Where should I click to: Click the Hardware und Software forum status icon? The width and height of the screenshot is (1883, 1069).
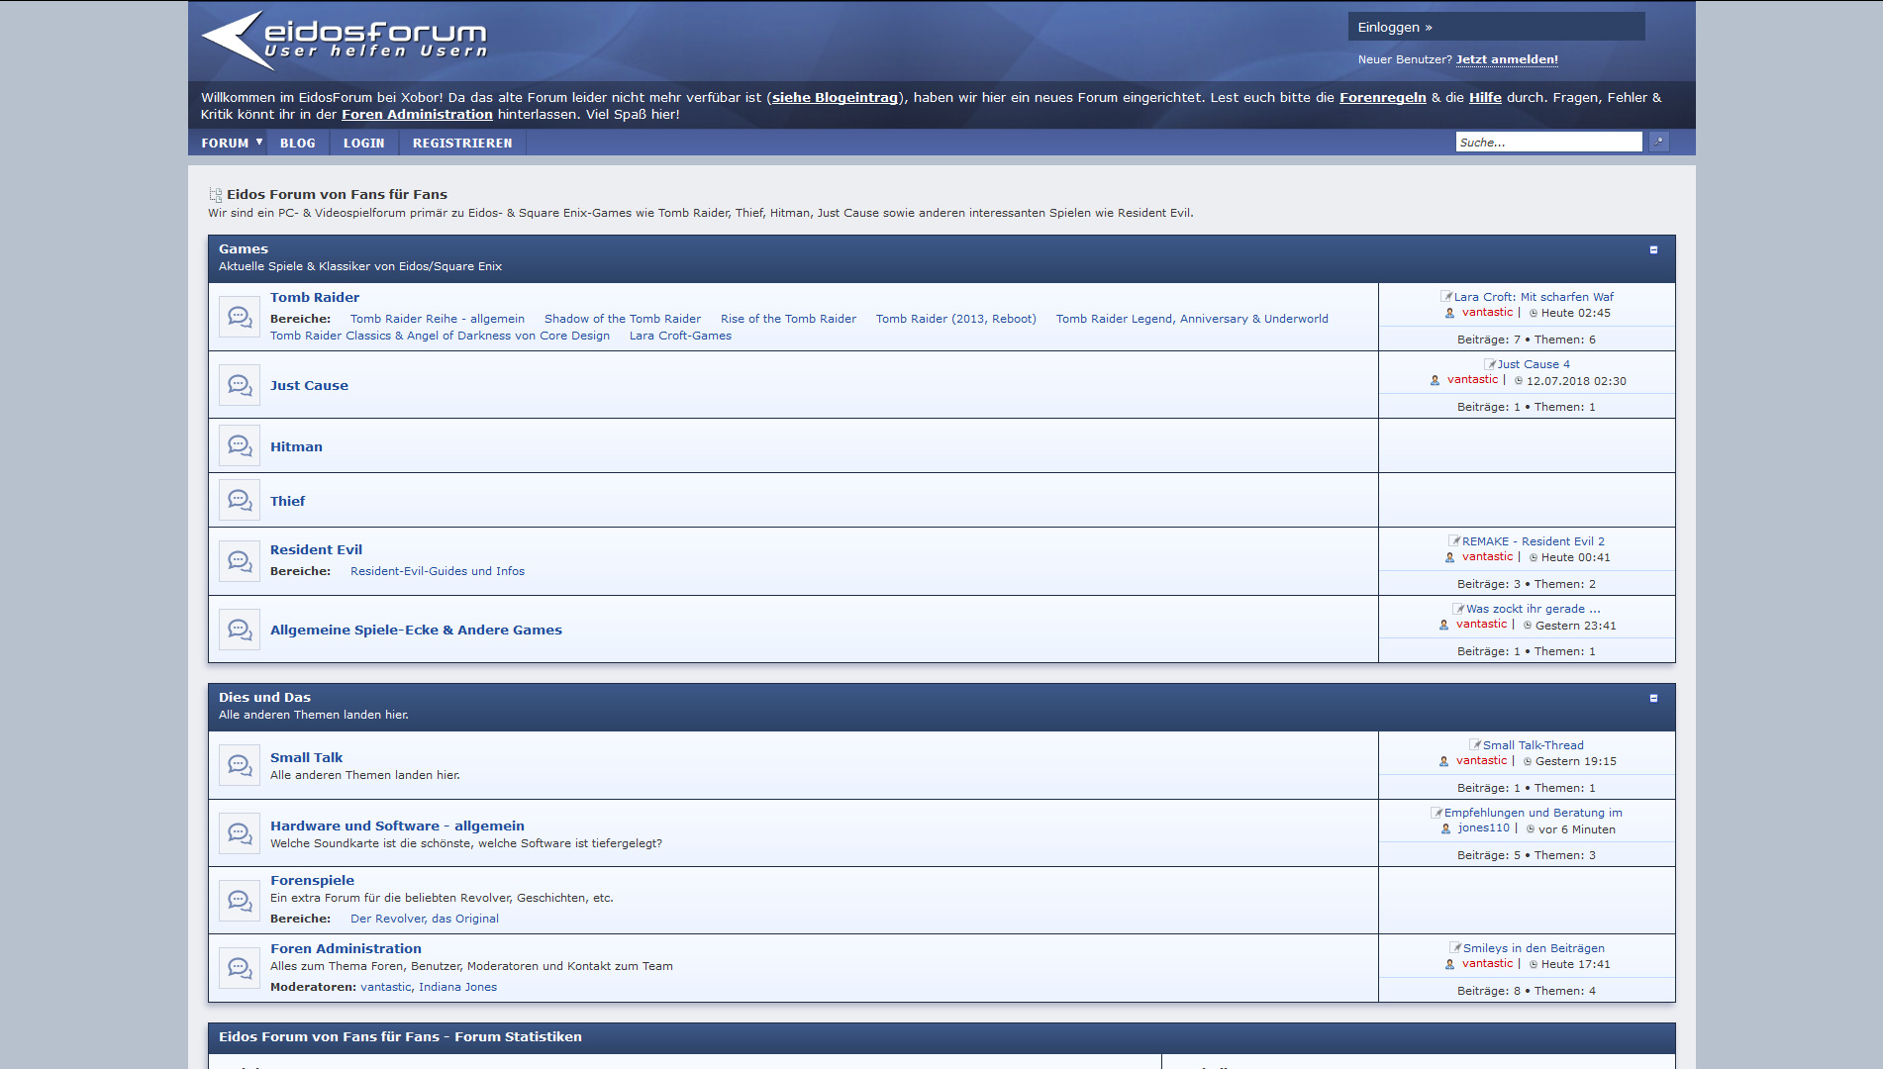point(240,833)
